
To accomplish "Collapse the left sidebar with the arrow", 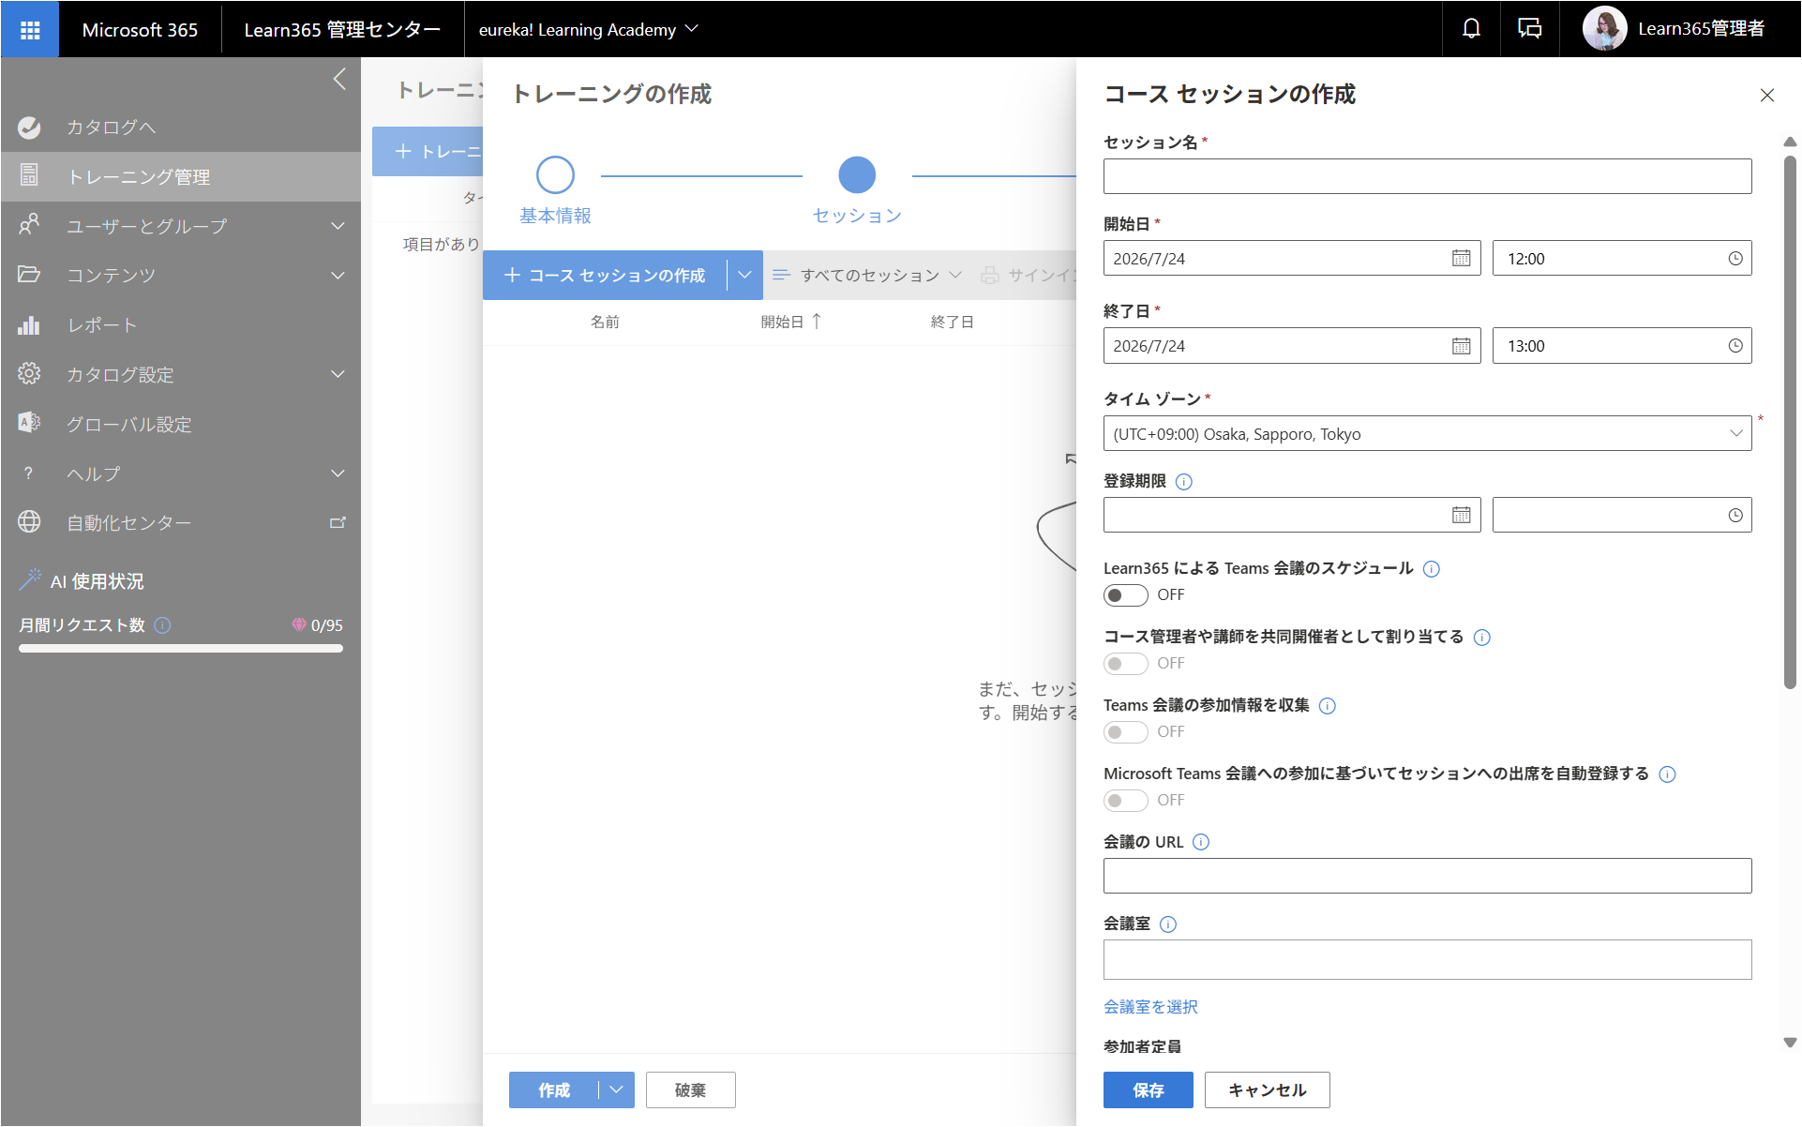I will point(339,80).
